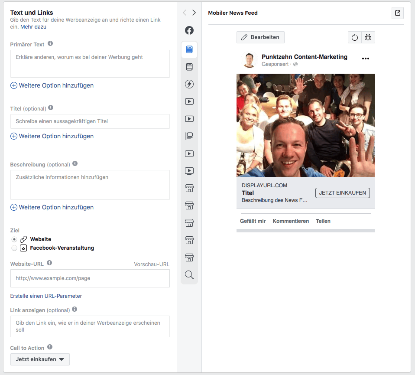415x375 pixels.
Task: Click the bug report icon
Action: point(368,37)
